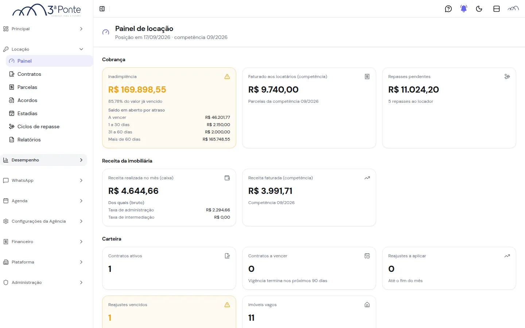525x328 pixels.
Task: Expand the Principal menu section
Action: coord(44,29)
